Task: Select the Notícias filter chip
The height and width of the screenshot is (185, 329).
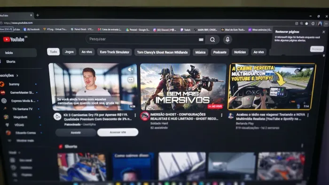Action: point(240,52)
